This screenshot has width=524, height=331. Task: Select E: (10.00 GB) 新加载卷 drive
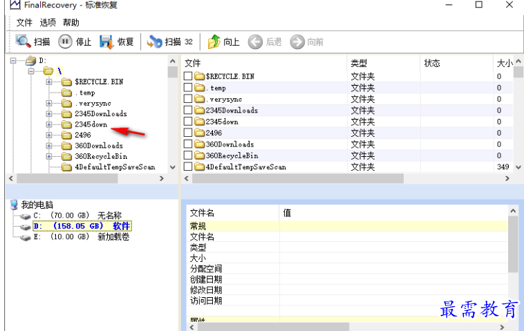(x=81, y=237)
